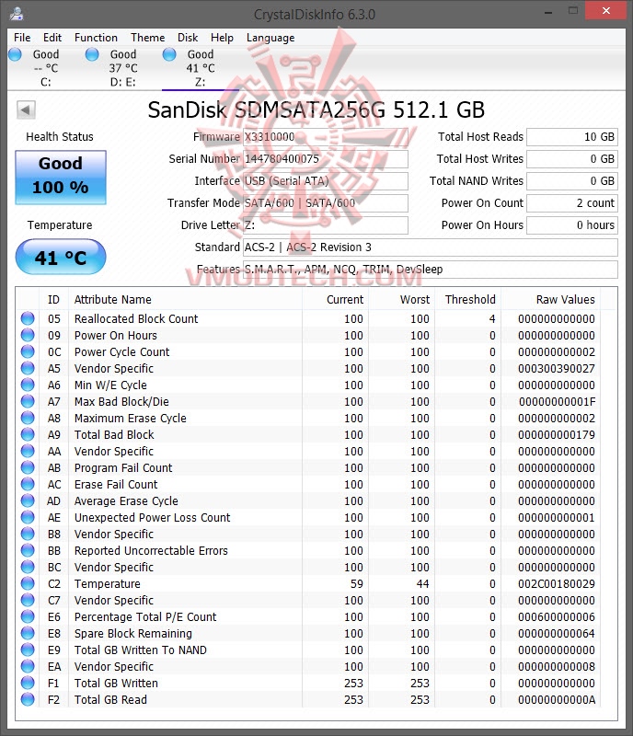The image size is (633, 736).
Task: Click raw value 000300390027
Action: 557,369
